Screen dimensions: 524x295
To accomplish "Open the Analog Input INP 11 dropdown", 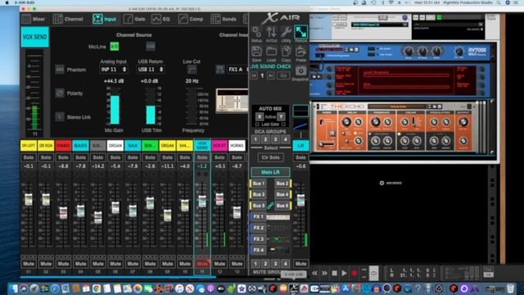I will point(114,70).
